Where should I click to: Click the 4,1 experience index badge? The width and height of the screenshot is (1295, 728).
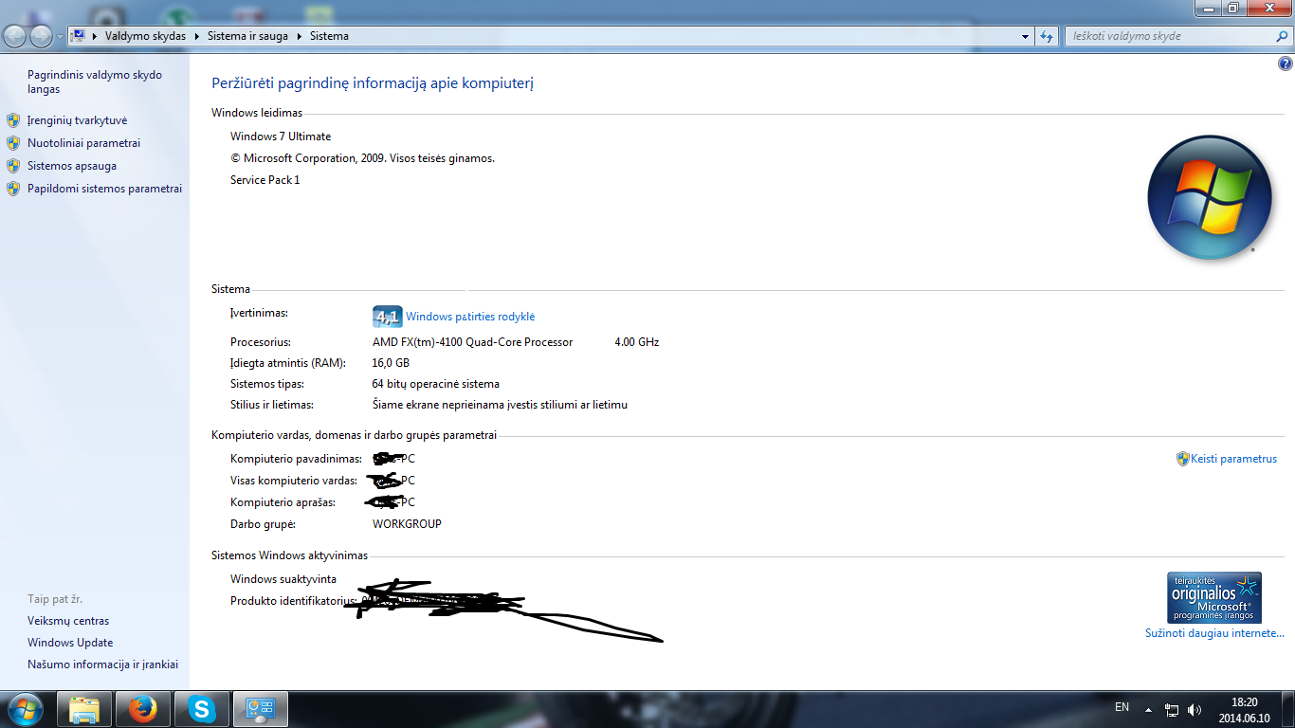click(388, 317)
